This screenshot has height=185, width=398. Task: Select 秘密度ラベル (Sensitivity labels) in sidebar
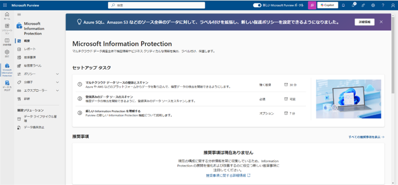click(x=33, y=66)
